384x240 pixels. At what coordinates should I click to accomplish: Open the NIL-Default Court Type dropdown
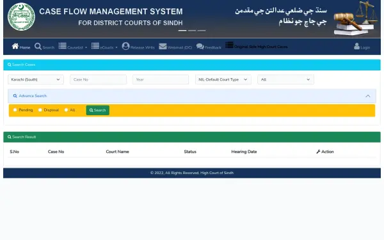(x=223, y=79)
